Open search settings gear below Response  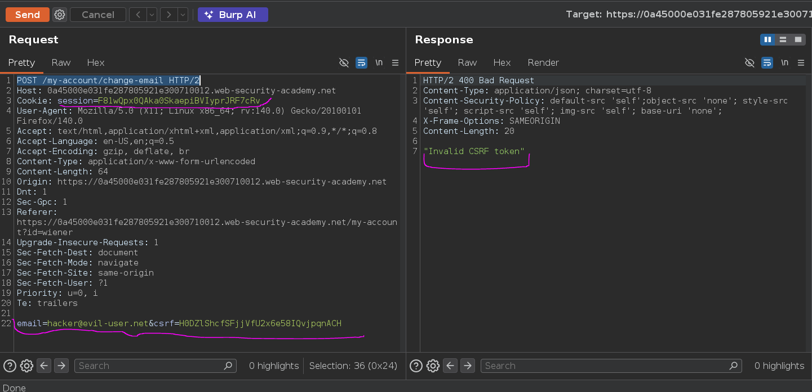(x=433, y=366)
